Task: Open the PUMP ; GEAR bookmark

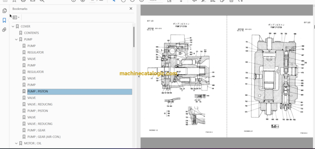Action: click(x=37, y=130)
